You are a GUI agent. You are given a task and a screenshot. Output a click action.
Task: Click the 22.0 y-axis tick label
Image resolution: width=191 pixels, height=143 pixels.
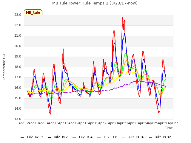coord(18,25)
